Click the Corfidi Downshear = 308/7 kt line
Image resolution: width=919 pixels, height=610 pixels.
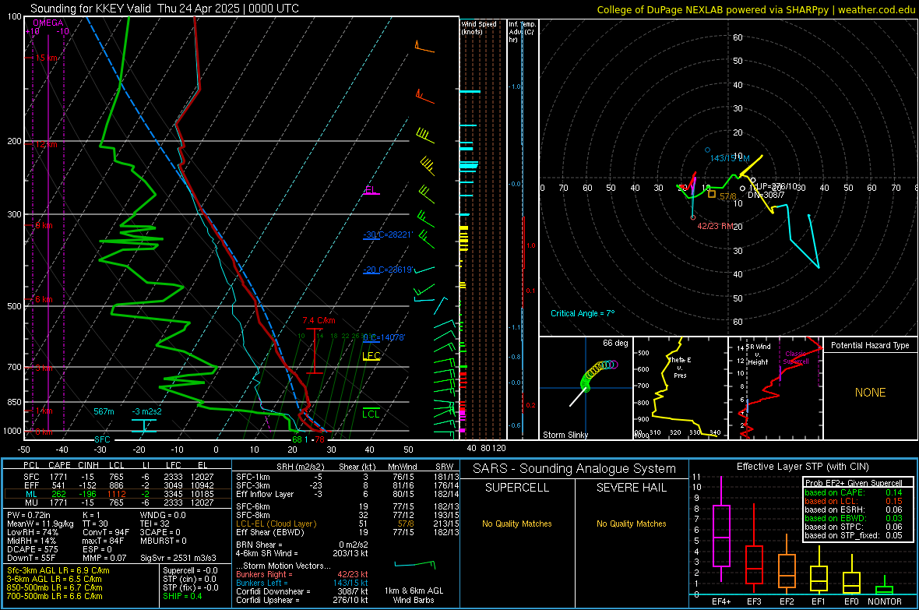tap(302, 591)
